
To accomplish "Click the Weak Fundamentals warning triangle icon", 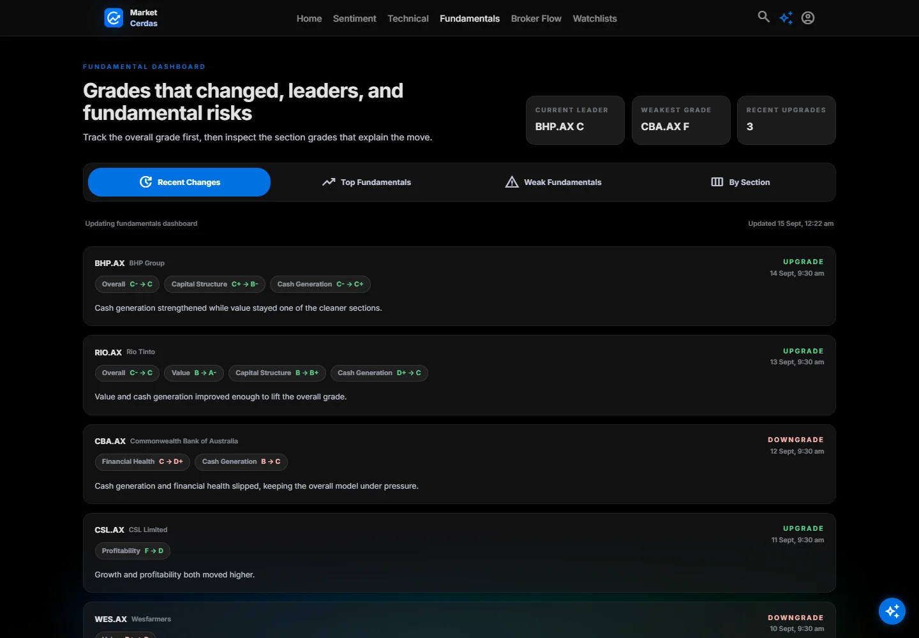I will point(512,182).
